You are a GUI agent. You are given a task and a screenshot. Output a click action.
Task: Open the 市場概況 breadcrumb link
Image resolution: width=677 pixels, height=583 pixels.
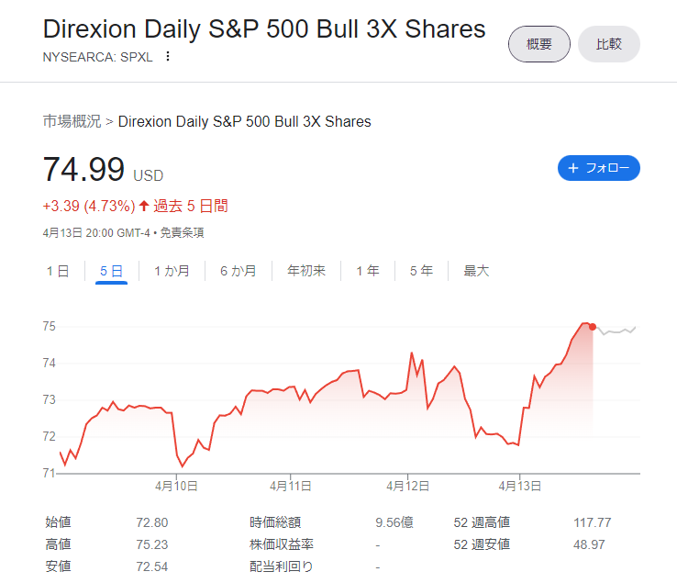tap(72, 121)
